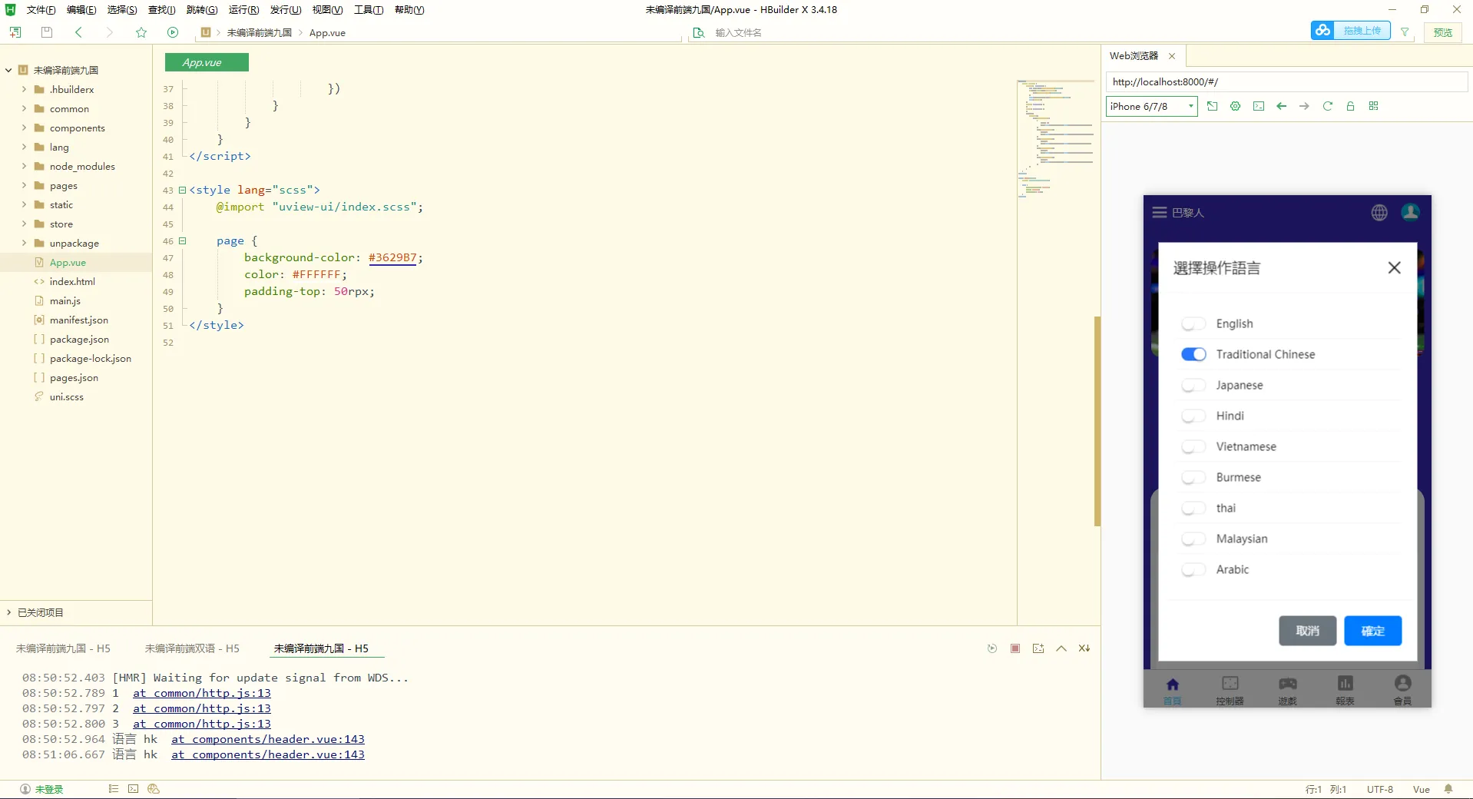Toggle the lock icon in browser toolbar
The width and height of the screenshot is (1473, 799).
(x=1350, y=106)
